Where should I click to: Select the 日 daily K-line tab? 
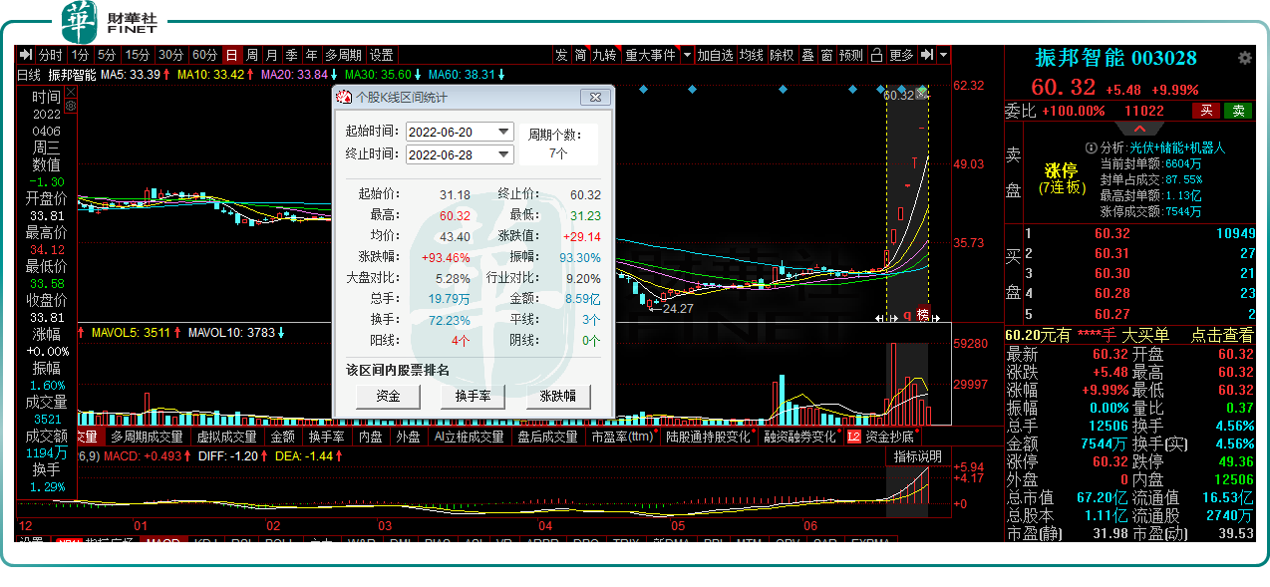[231, 55]
